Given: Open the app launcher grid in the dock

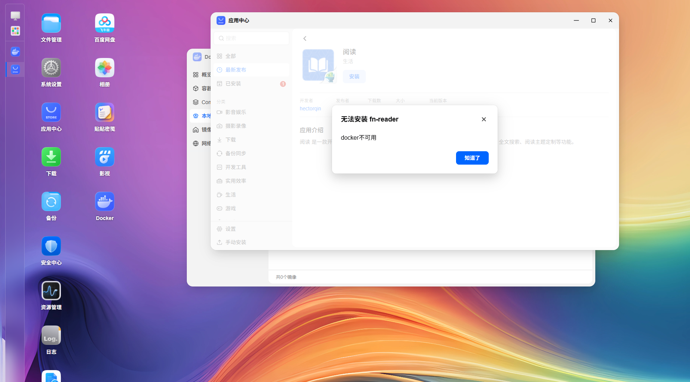Looking at the screenshot, I should point(15,31).
